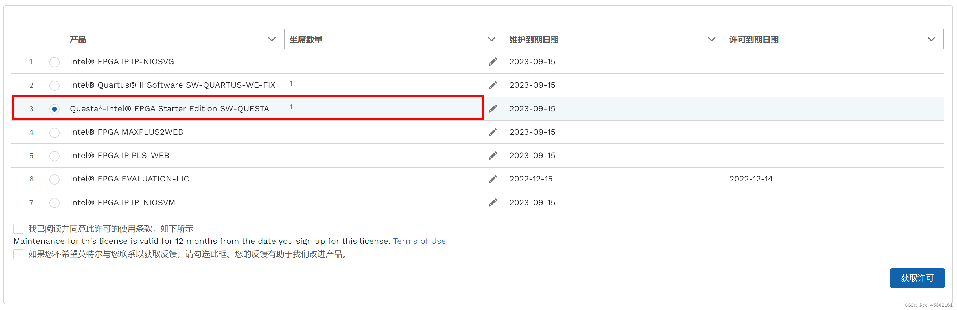Screen dimensions: 957x310
Task: Edit seat count for MAXPLUS2WEB row
Action: click(x=493, y=132)
